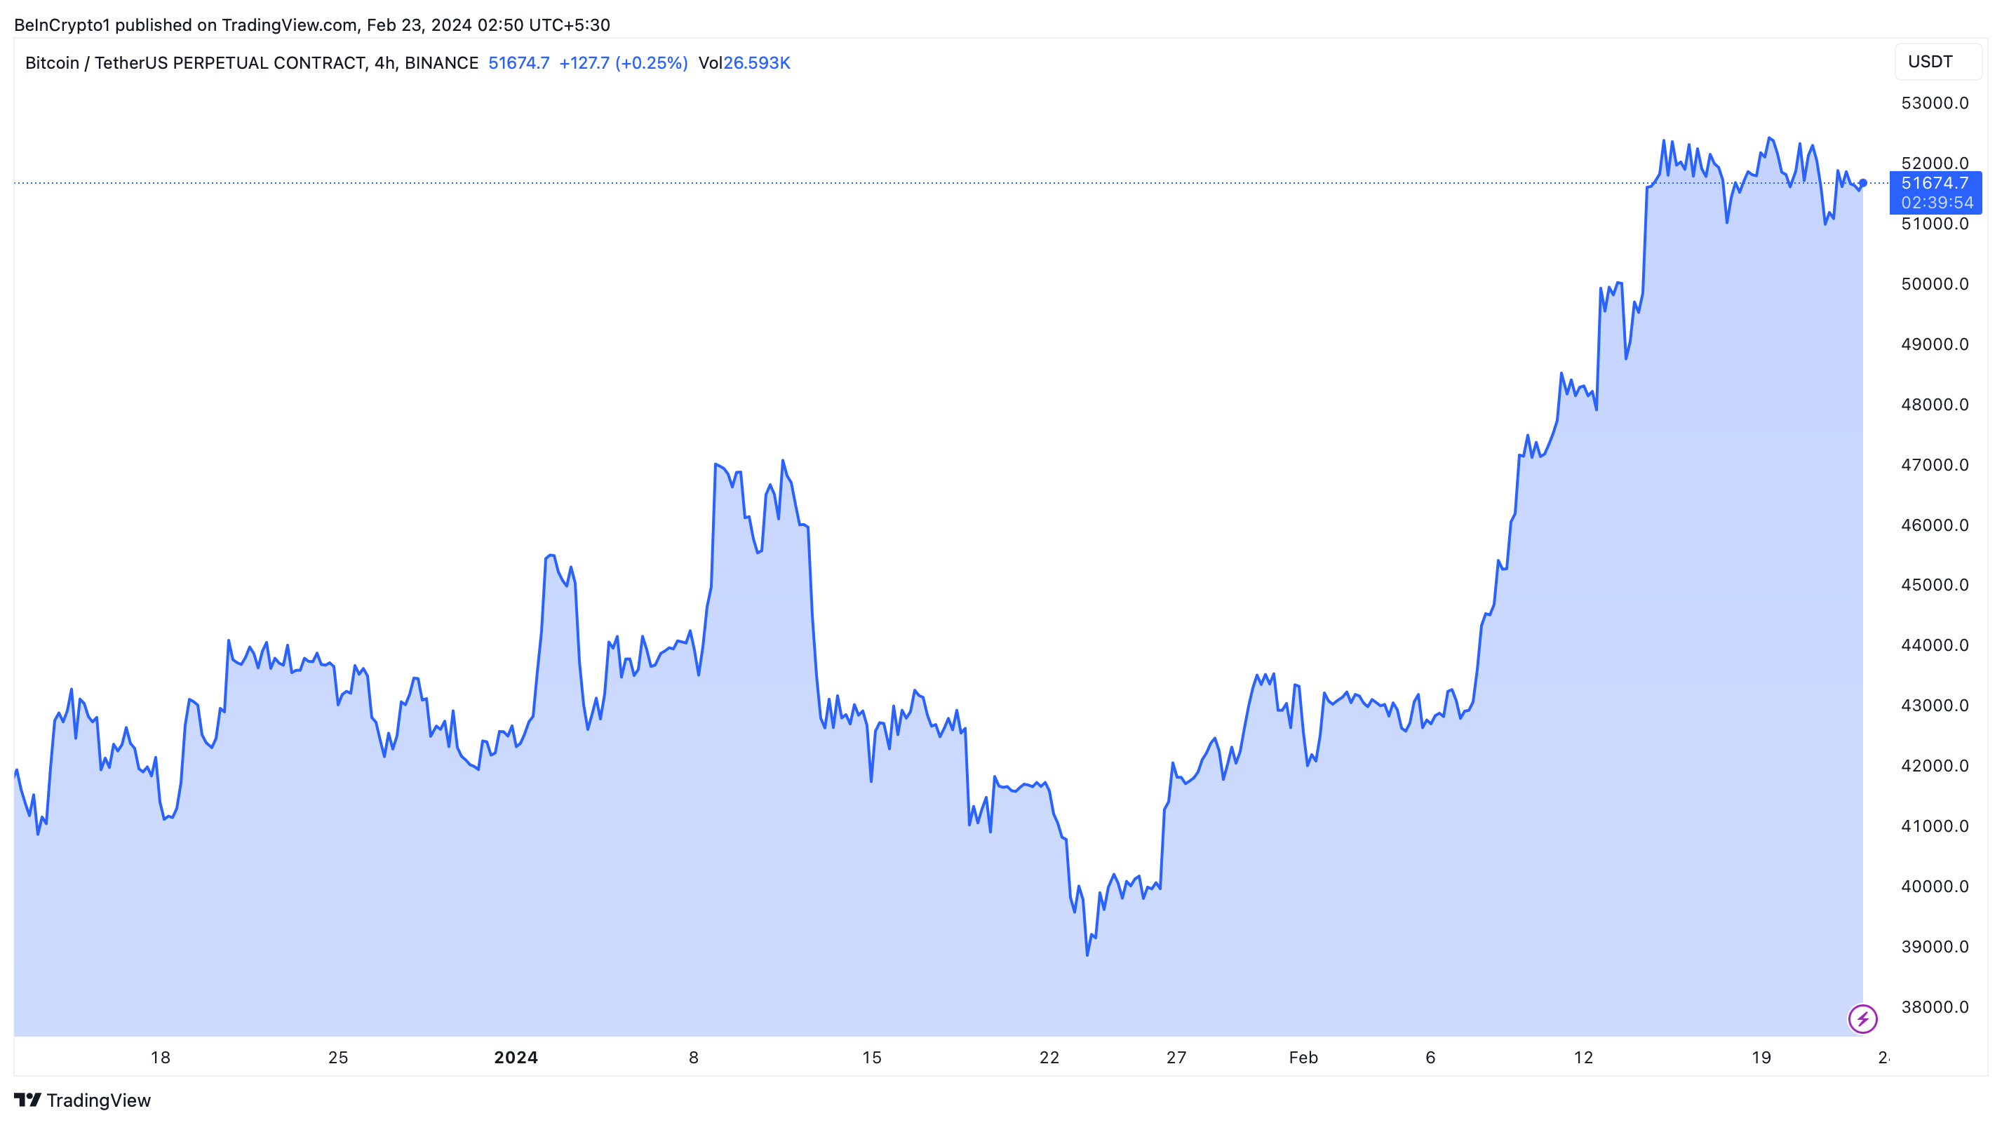This screenshot has height=1125, width=2002.
Task: Click the 2024 year marker on time axis
Action: pos(516,1058)
